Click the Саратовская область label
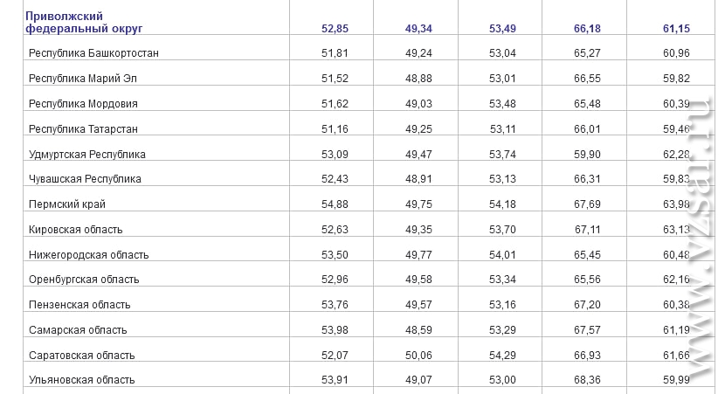The width and height of the screenshot is (725, 394). (x=82, y=356)
